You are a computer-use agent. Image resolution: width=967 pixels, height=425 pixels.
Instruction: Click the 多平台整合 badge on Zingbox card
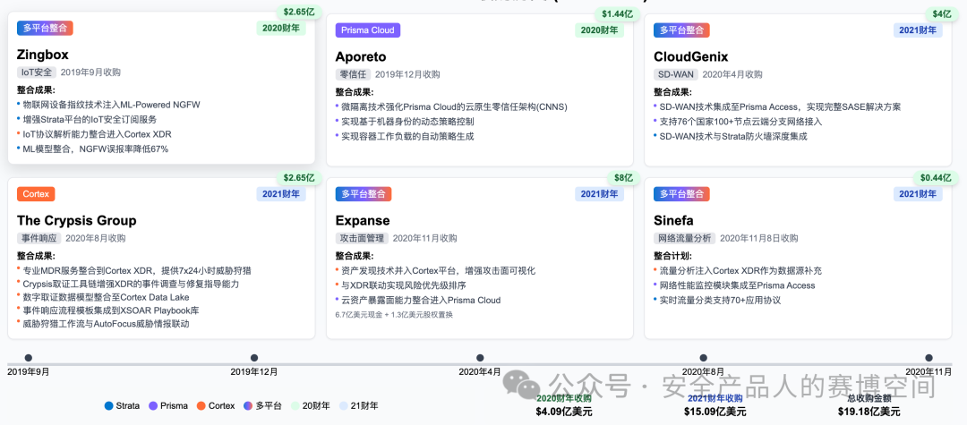pos(45,28)
